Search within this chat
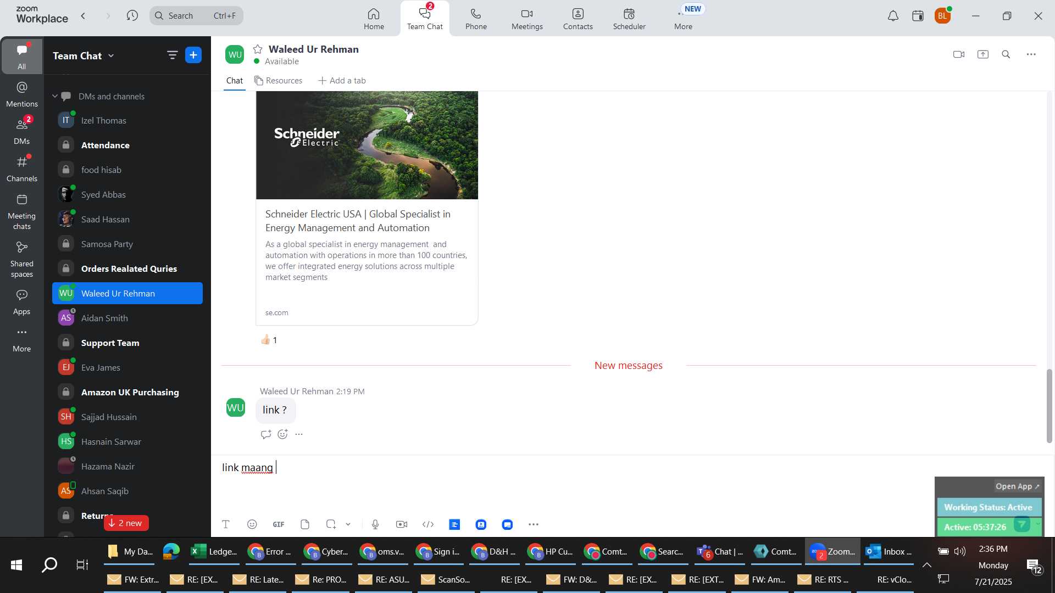Image resolution: width=1055 pixels, height=593 pixels. click(x=1006, y=54)
